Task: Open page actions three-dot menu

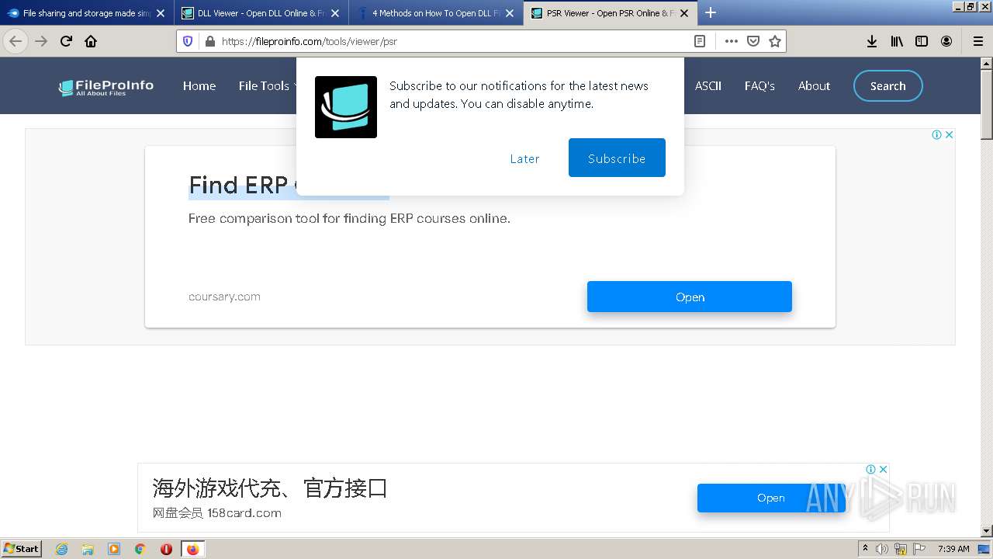Action: [x=731, y=41]
